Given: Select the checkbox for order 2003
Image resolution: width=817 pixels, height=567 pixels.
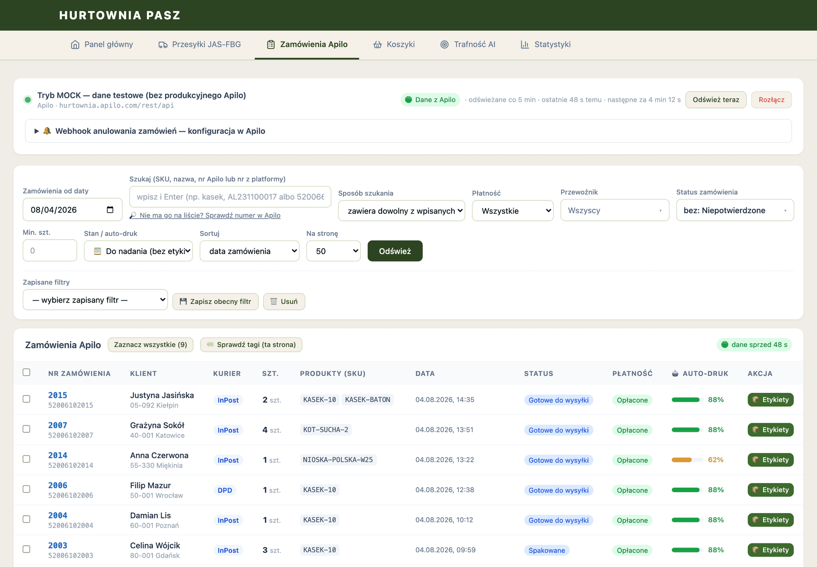Looking at the screenshot, I should coord(26,549).
